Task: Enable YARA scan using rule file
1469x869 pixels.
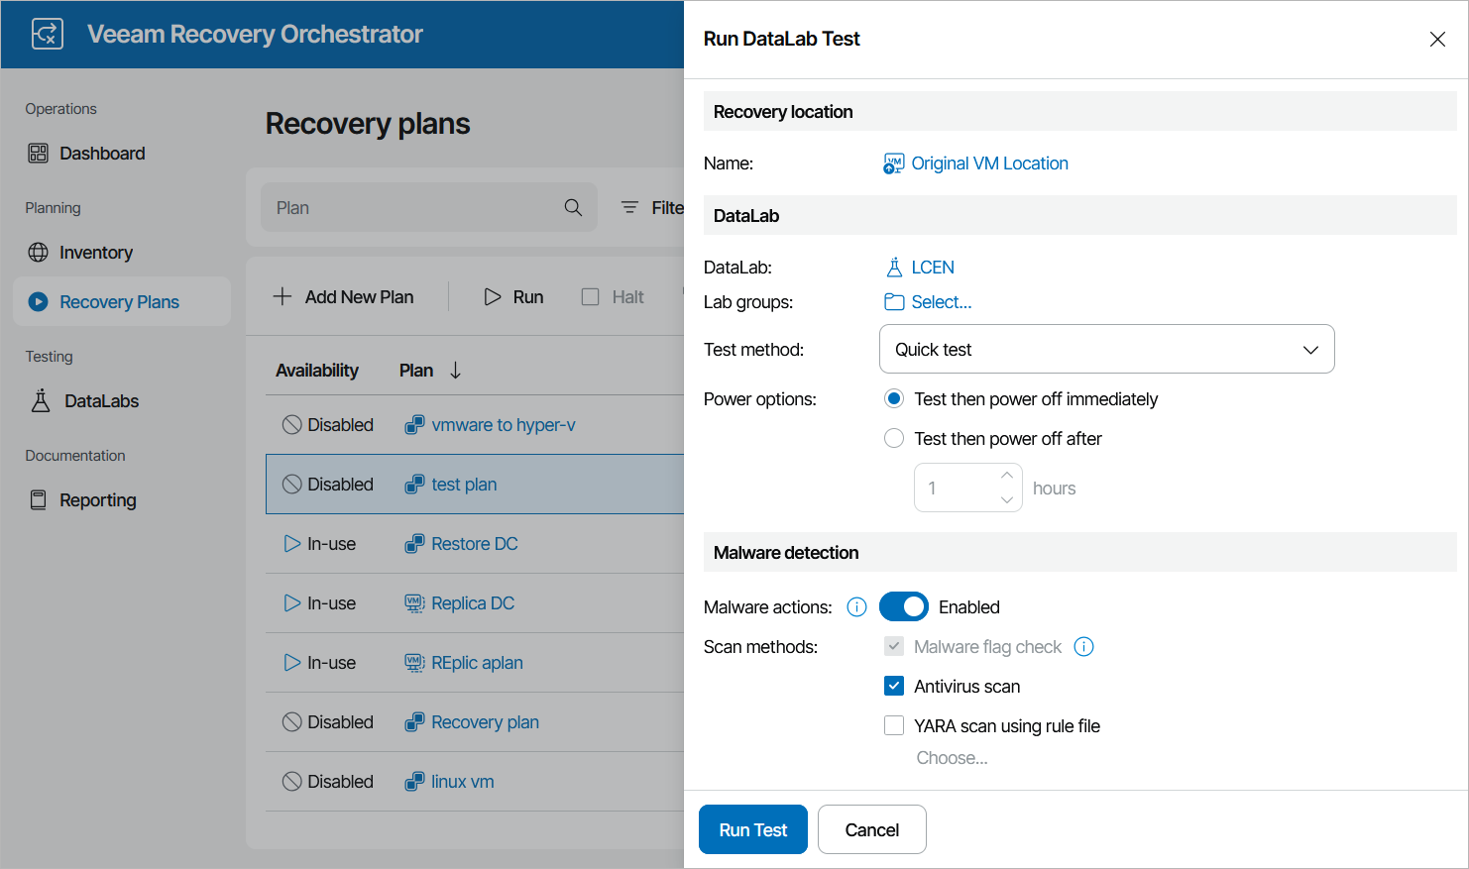Action: (894, 726)
